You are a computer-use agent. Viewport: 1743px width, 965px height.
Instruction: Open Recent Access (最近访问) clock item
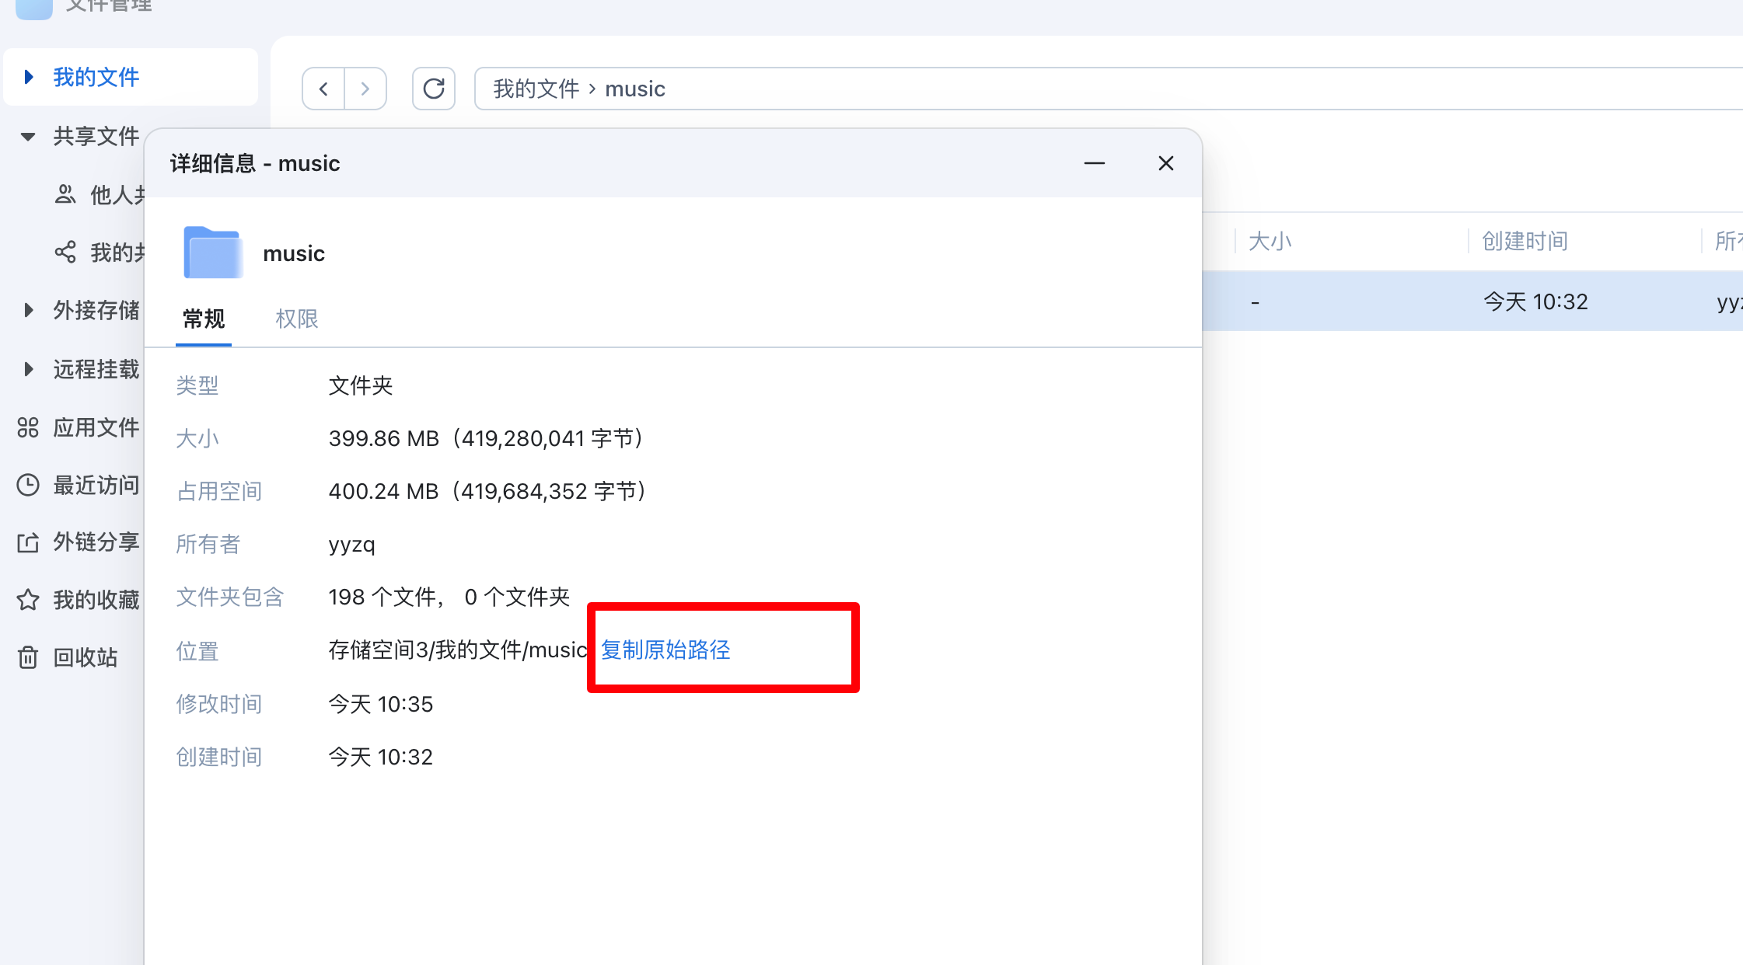[x=95, y=485]
